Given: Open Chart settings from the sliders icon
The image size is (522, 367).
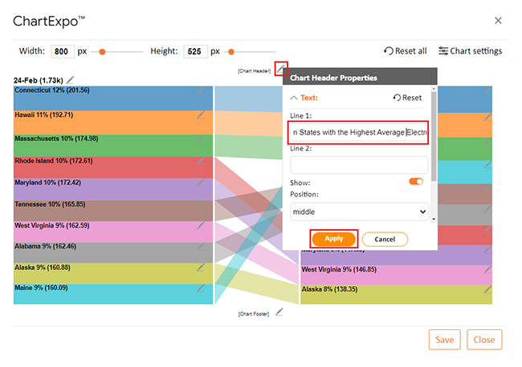Looking at the screenshot, I should click(443, 51).
